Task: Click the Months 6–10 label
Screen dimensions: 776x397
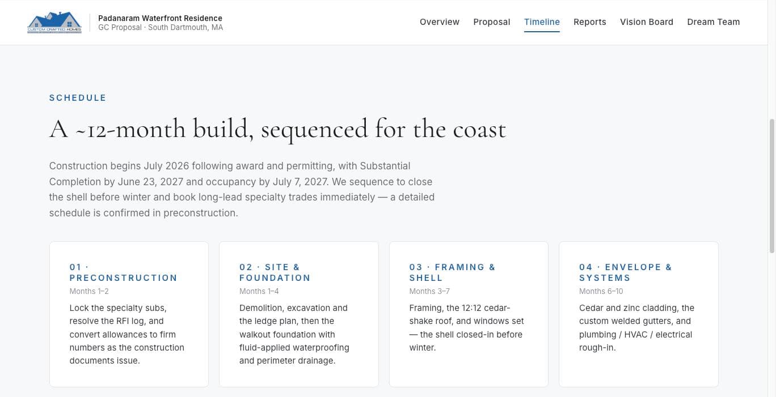Action: click(x=601, y=291)
